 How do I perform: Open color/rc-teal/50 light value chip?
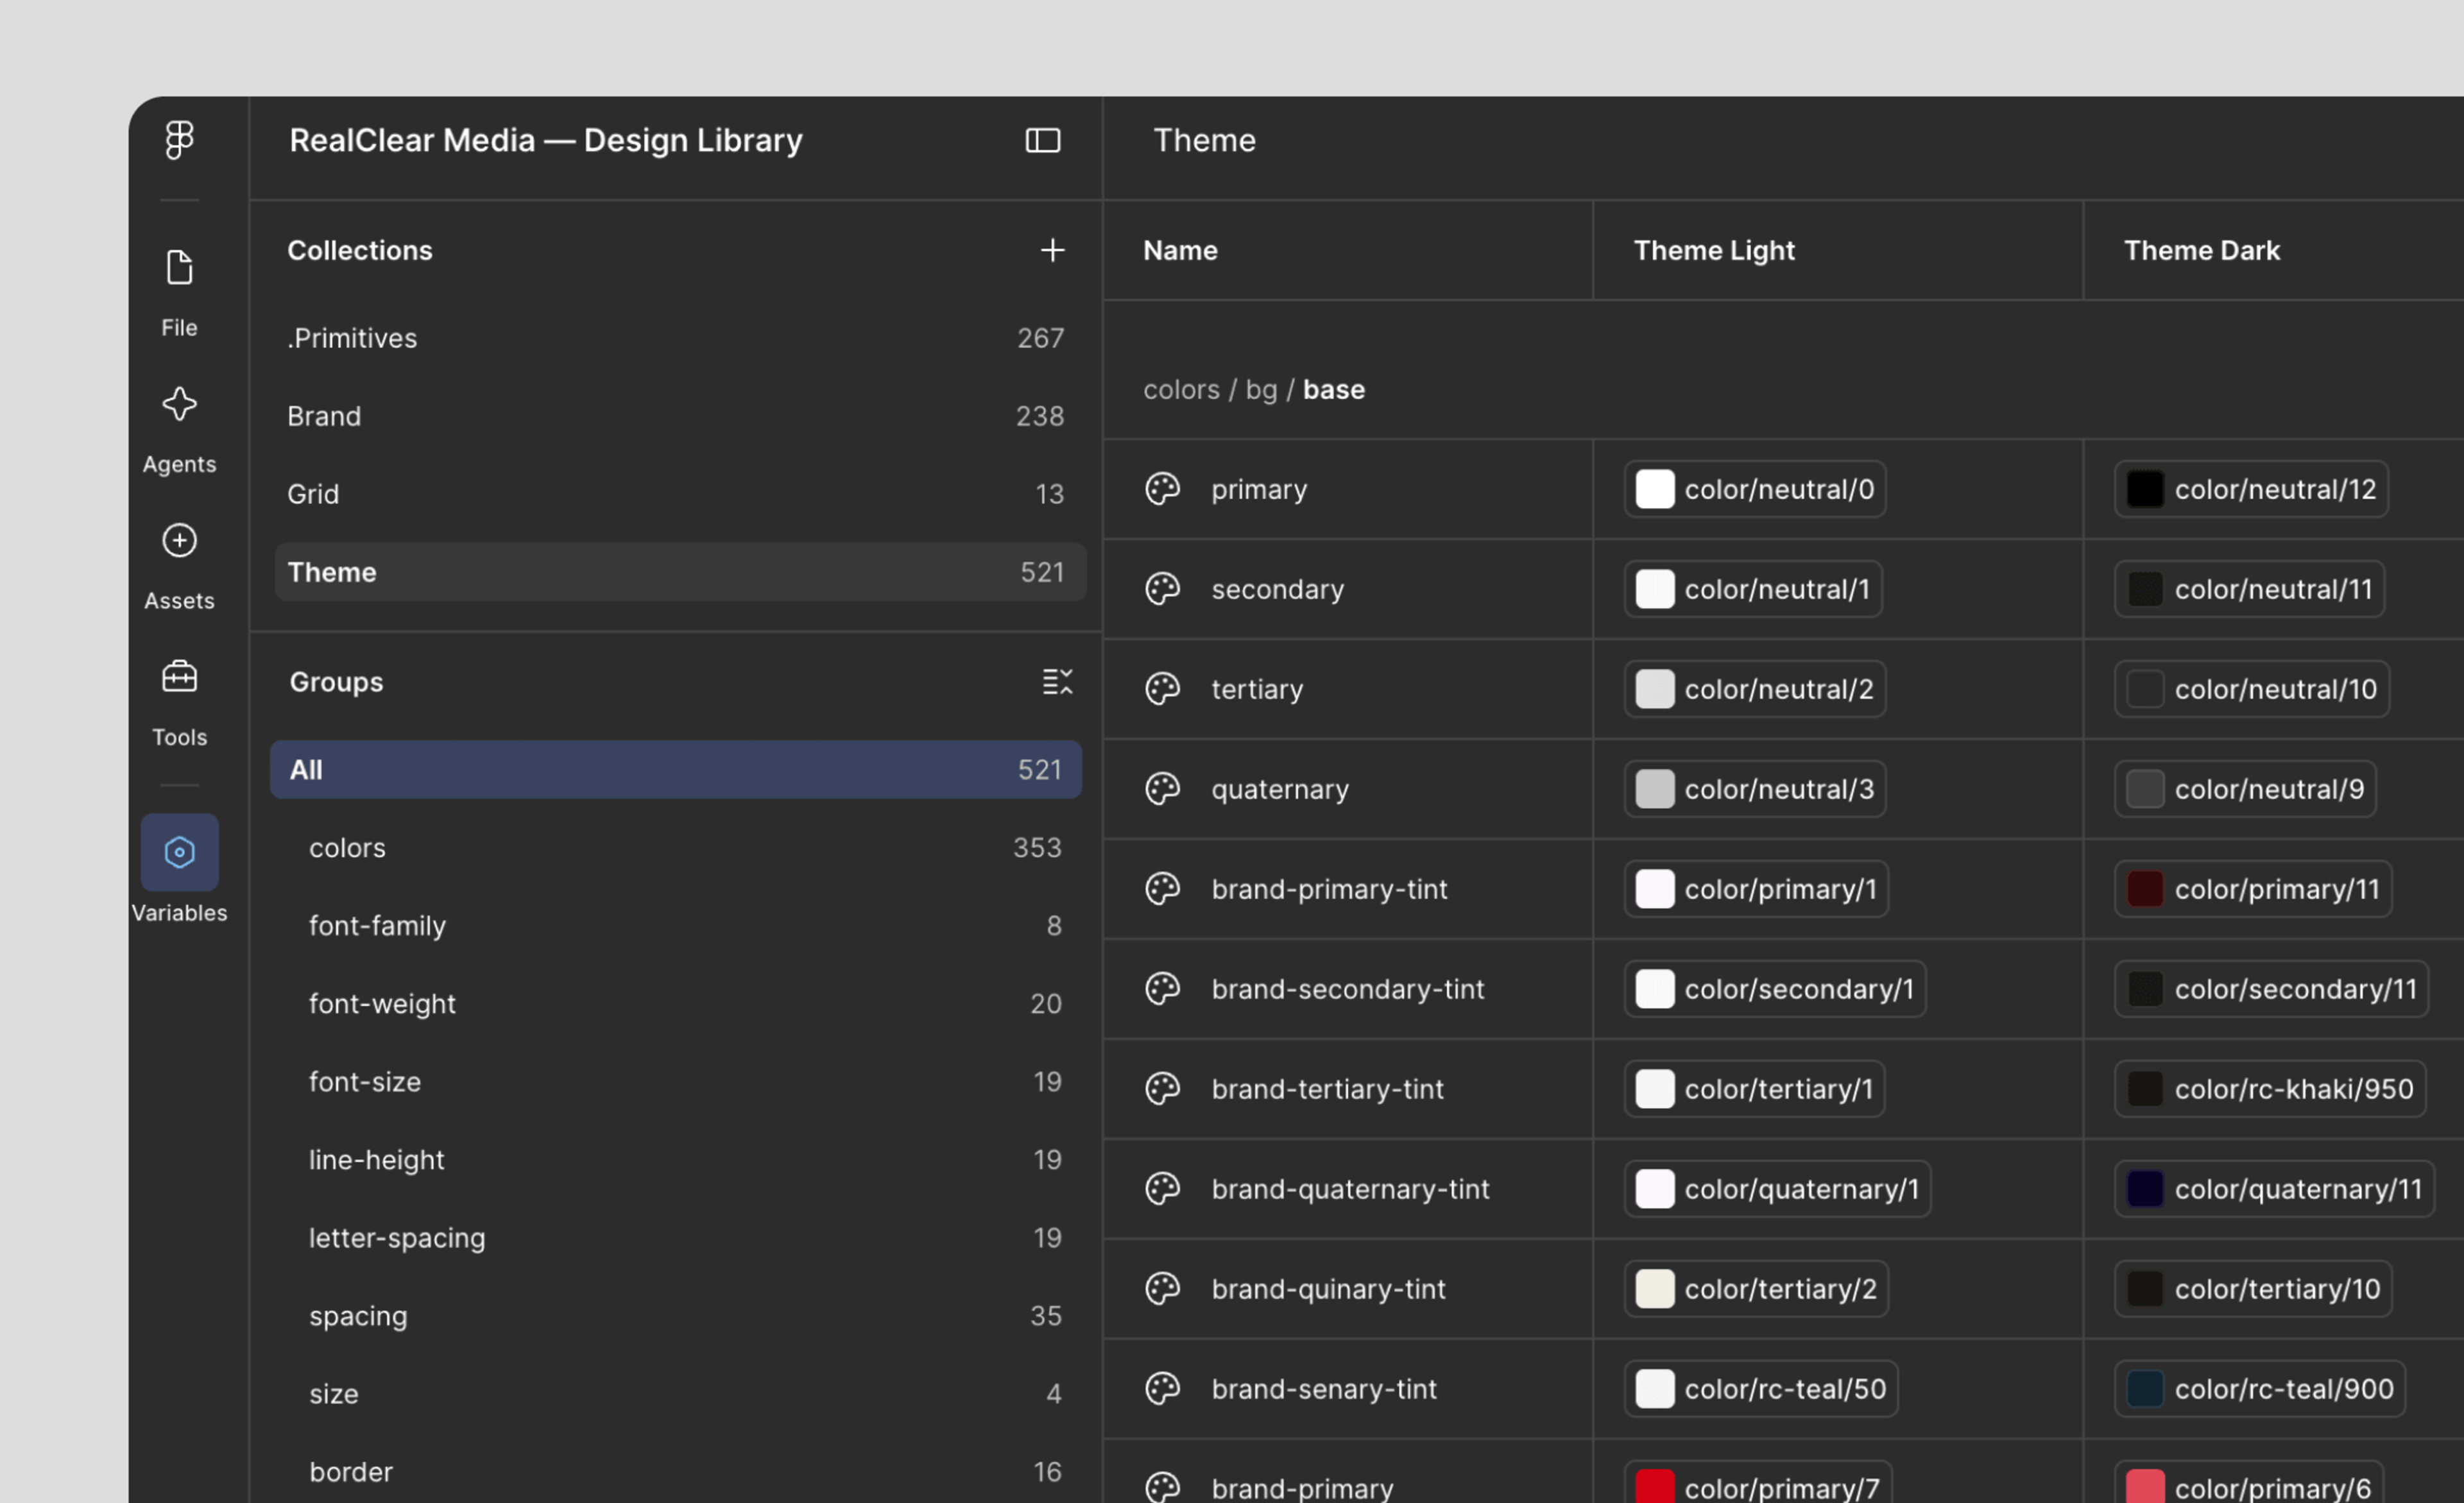[1761, 1389]
